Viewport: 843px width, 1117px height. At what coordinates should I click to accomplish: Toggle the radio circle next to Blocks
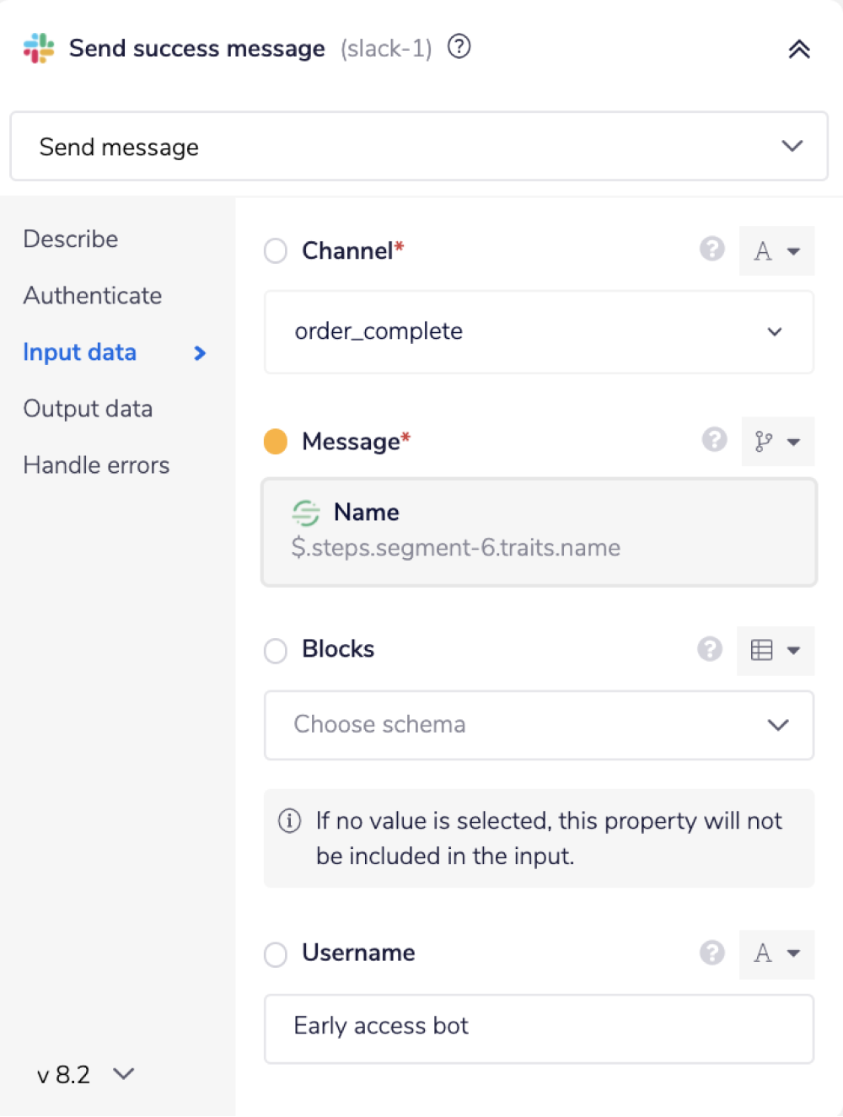click(x=275, y=650)
